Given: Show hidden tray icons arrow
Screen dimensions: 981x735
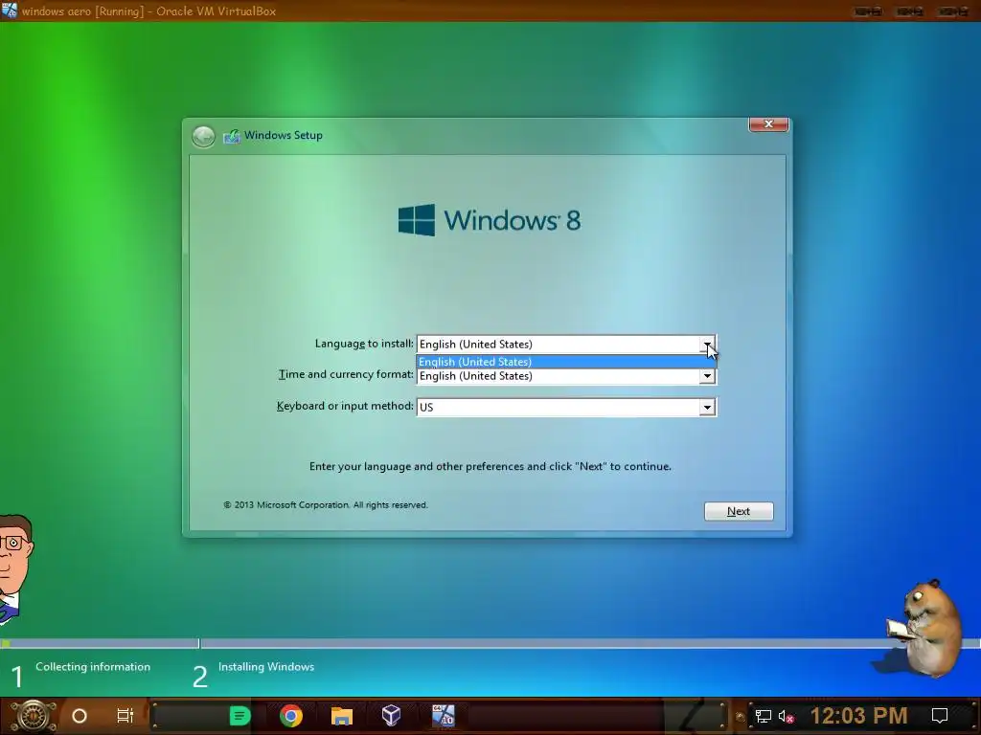Looking at the screenshot, I should coord(741,717).
